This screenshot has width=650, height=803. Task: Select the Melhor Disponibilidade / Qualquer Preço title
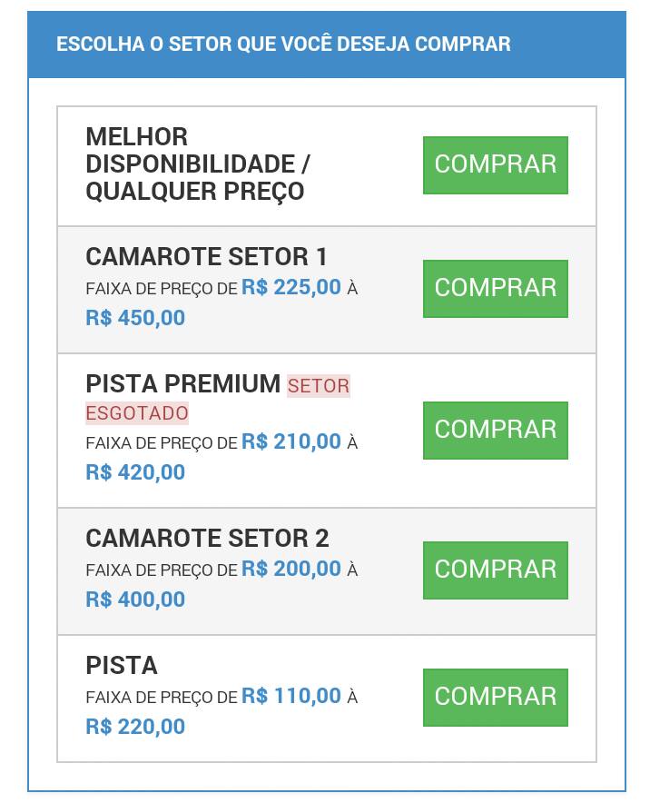pyautogui.click(x=198, y=164)
